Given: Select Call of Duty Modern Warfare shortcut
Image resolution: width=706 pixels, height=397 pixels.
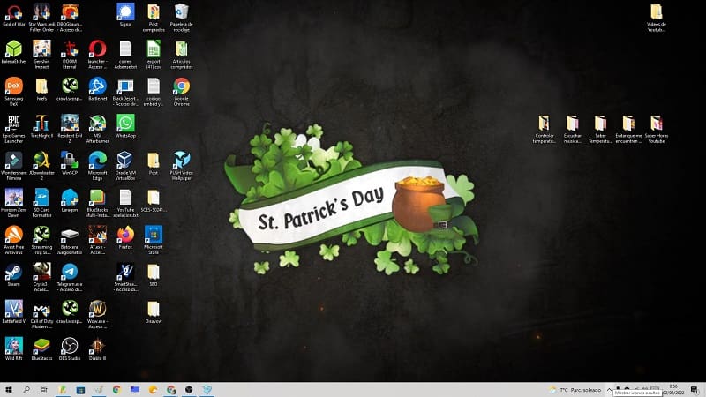Looking at the screenshot, I should (41, 315).
